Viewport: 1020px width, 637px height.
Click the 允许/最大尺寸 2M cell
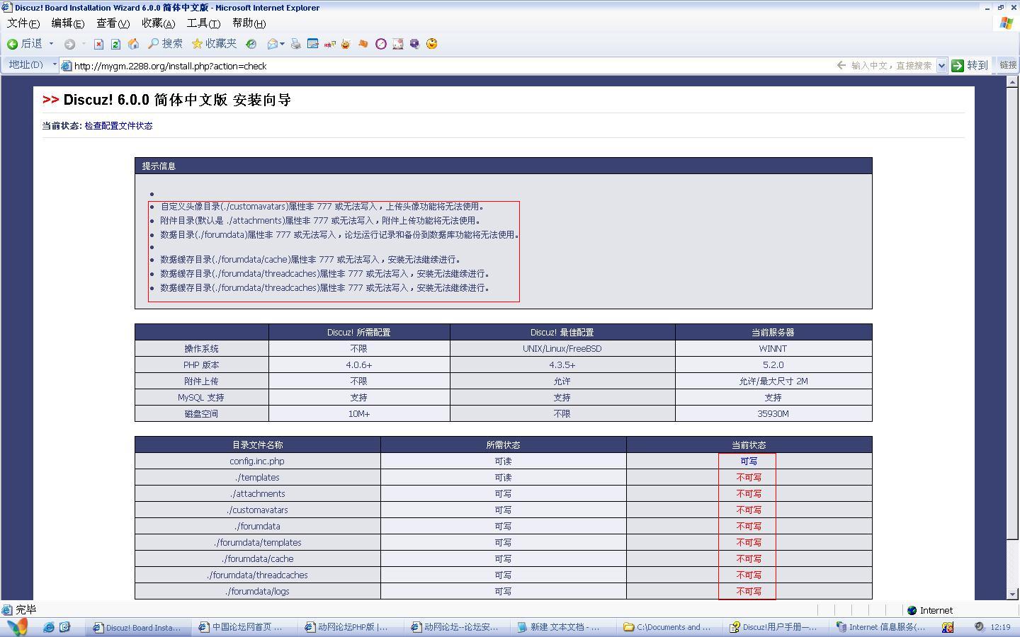click(x=773, y=381)
